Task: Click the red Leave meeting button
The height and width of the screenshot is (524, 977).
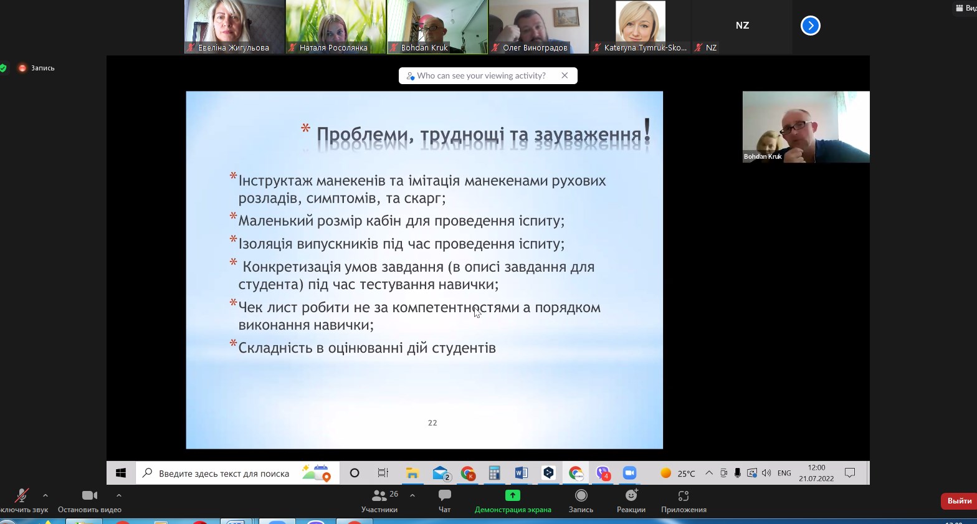Action: (958, 501)
